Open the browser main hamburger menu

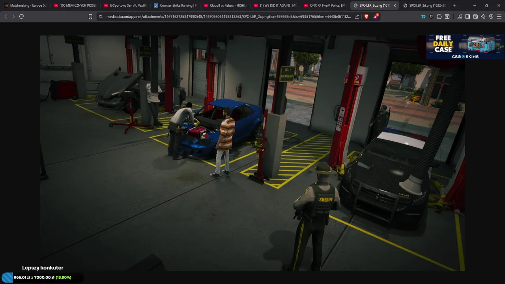tap(499, 17)
